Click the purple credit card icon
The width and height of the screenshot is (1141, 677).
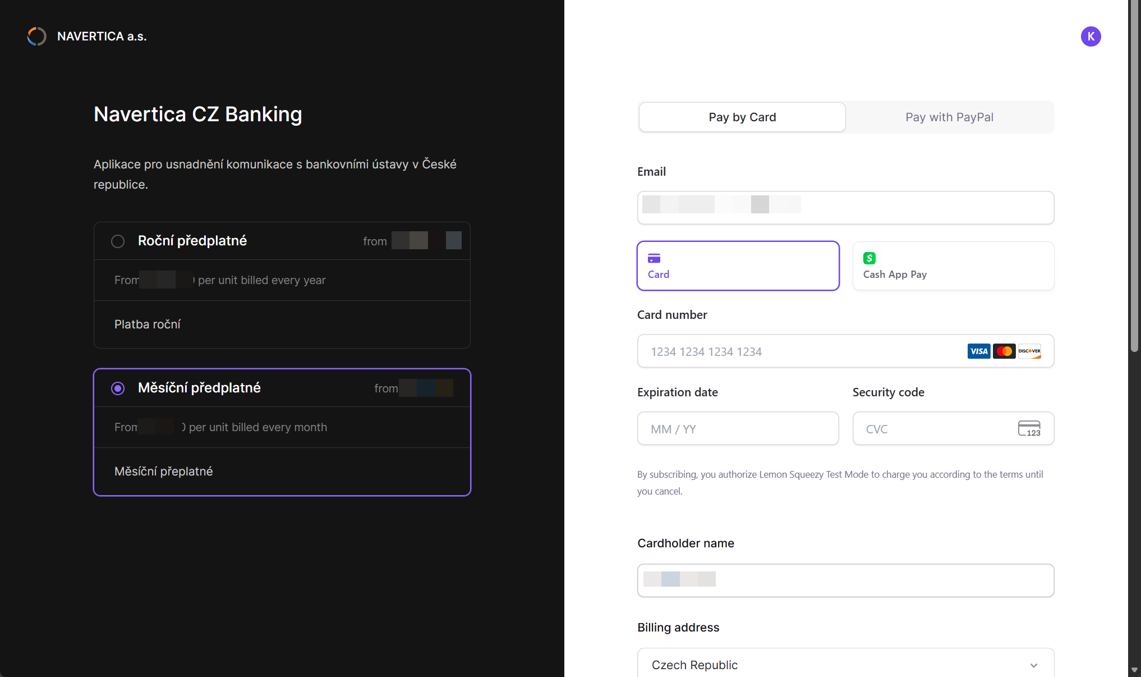[x=654, y=258]
